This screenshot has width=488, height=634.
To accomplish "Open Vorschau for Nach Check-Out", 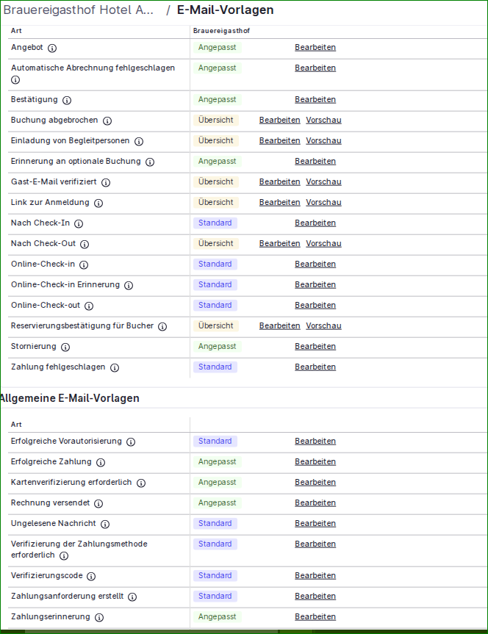I will [x=323, y=243].
